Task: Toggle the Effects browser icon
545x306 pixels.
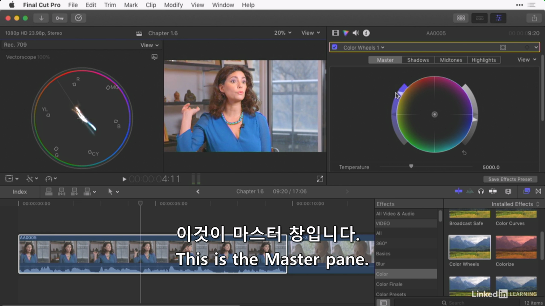Action: (x=527, y=191)
